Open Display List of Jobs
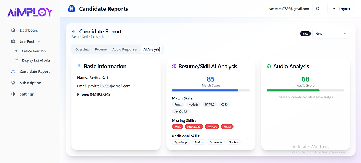Viewport: 361px width, 163px height. (36, 60)
